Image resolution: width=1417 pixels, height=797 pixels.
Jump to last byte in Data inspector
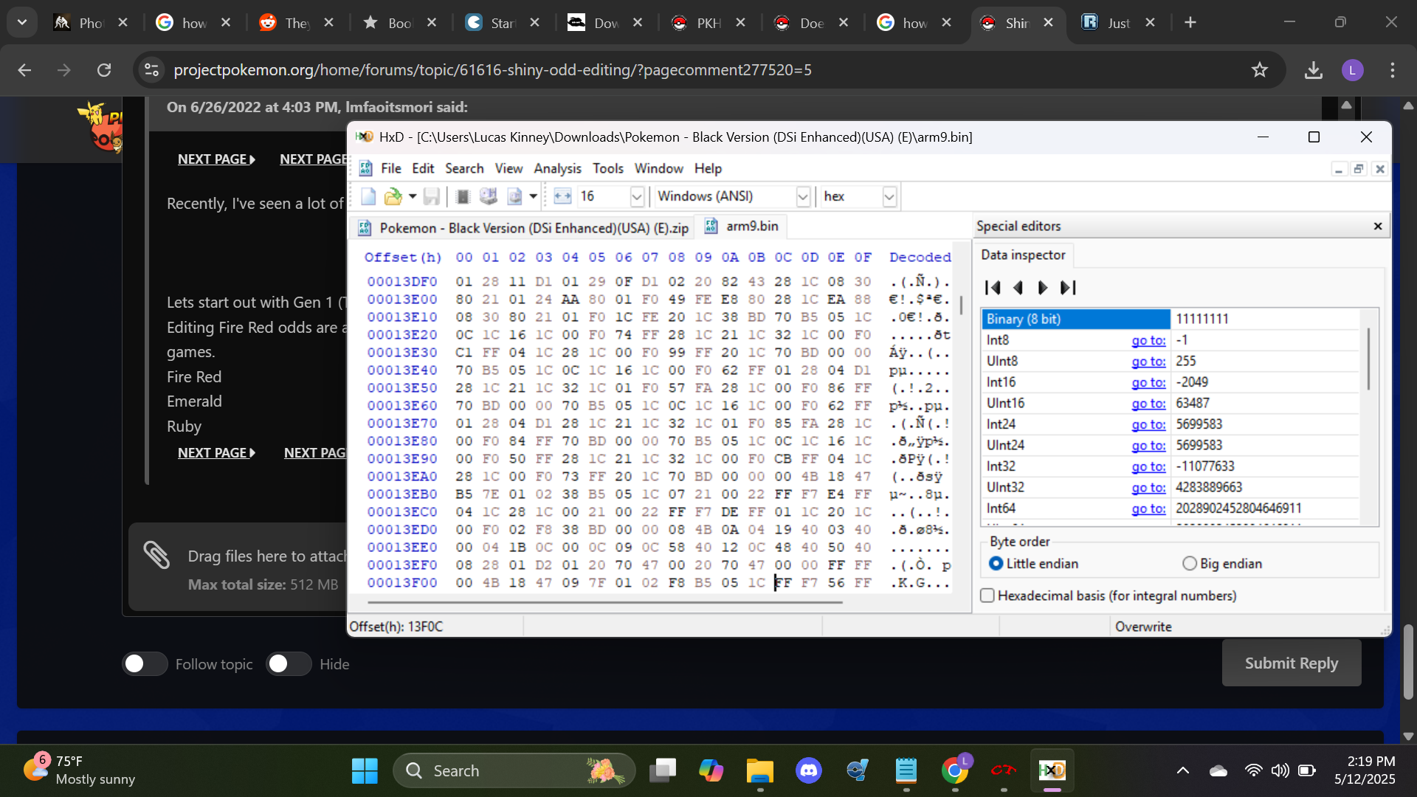pyautogui.click(x=1068, y=288)
